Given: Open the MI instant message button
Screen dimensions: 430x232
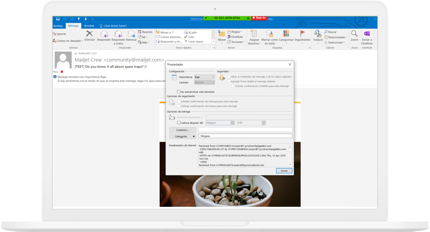Looking at the screenshot, I should click(143, 37).
